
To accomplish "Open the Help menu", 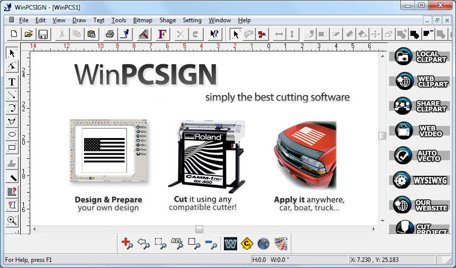I will 244,20.
